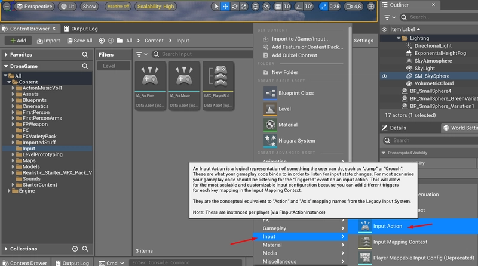The height and width of the screenshot is (266, 478).
Task: Switch to the Content Browser tab
Action: 29,29
